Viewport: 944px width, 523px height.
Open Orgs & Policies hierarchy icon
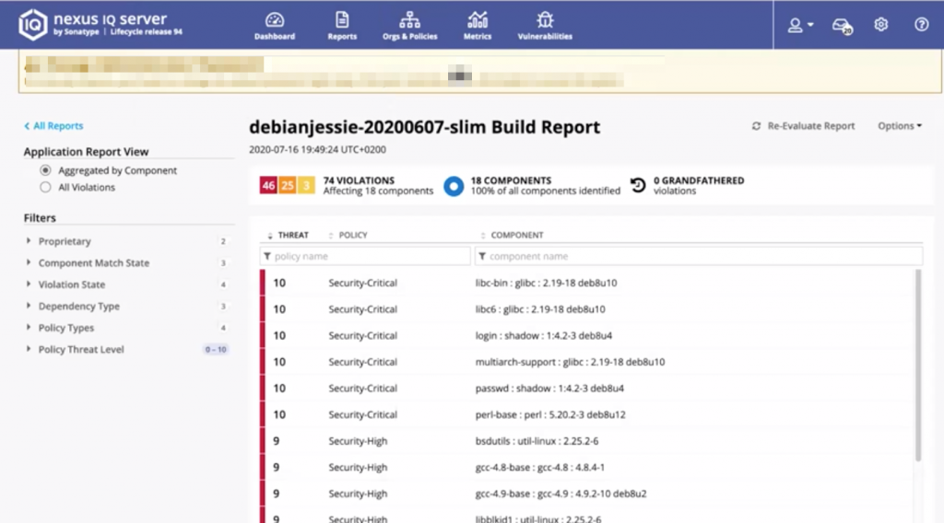click(x=409, y=20)
